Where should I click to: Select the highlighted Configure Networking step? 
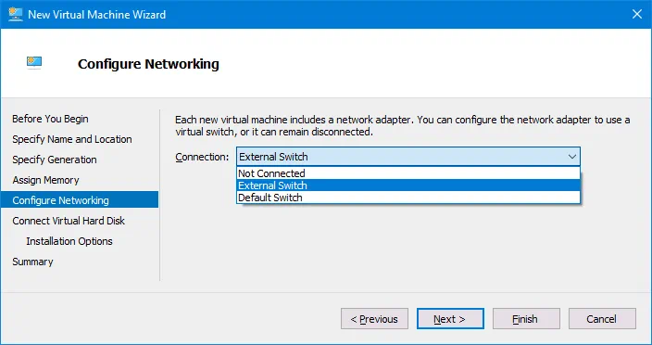coord(80,199)
